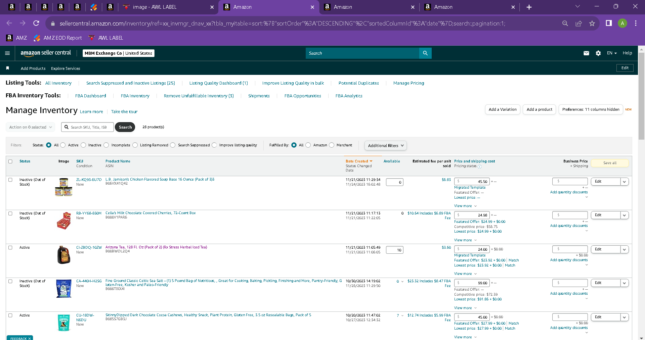Click the available quantity field showing 10

pos(395,250)
